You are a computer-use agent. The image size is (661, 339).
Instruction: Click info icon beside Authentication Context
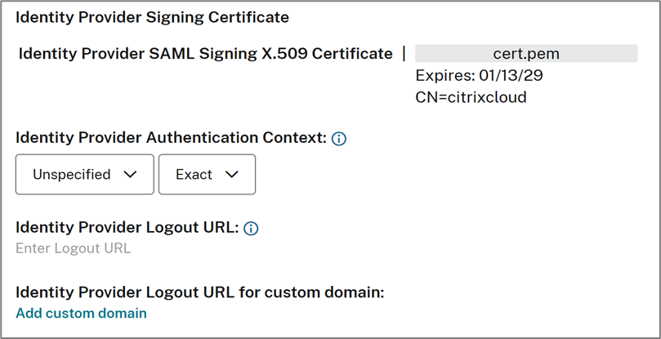pos(339,139)
